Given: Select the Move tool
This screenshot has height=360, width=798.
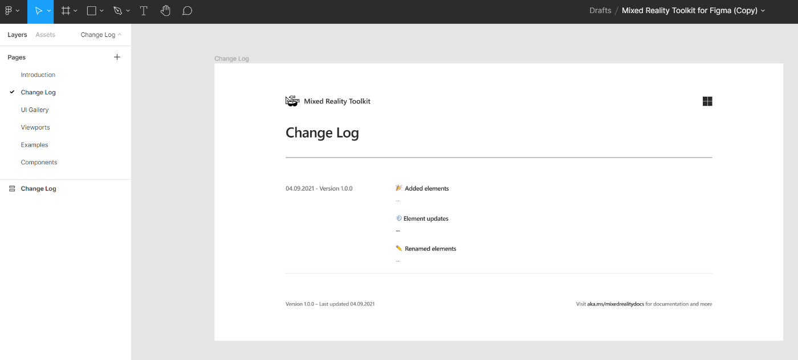Looking at the screenshot, I should point(38,11).
